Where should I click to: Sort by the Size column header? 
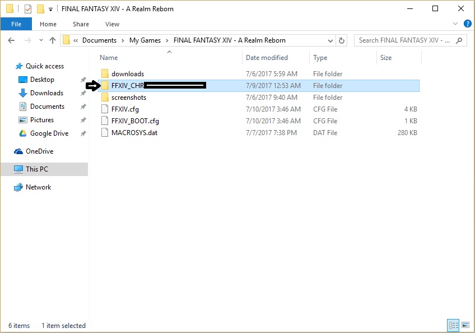coord(386,58)
